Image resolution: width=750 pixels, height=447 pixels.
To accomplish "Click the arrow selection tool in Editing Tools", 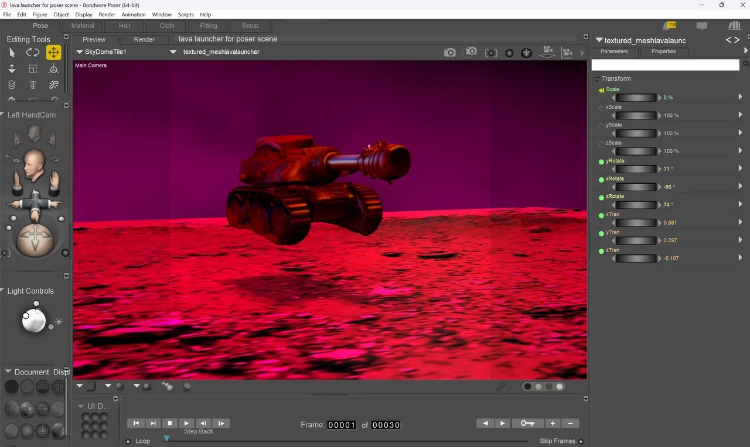I will [x=12, y=53].
